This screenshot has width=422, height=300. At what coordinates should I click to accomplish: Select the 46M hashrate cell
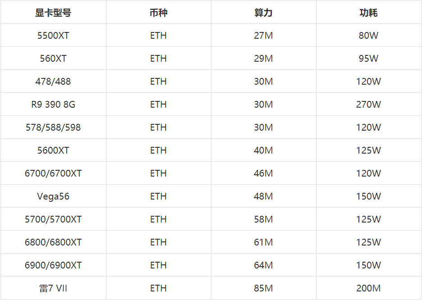click(263, 173)
